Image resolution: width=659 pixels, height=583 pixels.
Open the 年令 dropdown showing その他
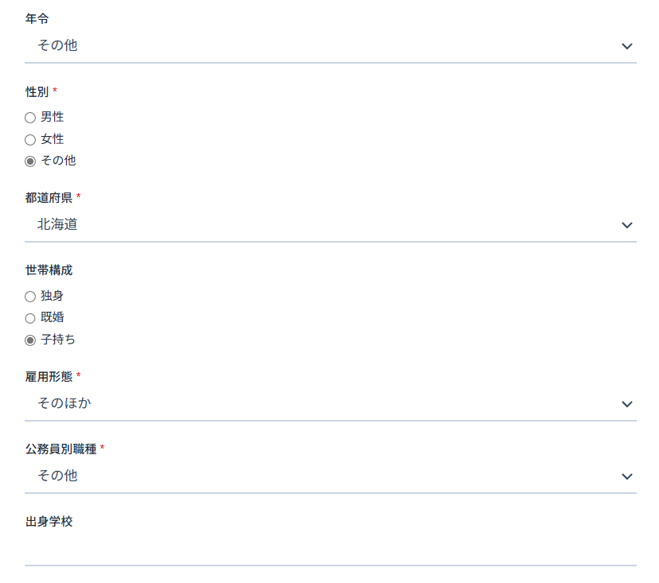tap(330, 46)
